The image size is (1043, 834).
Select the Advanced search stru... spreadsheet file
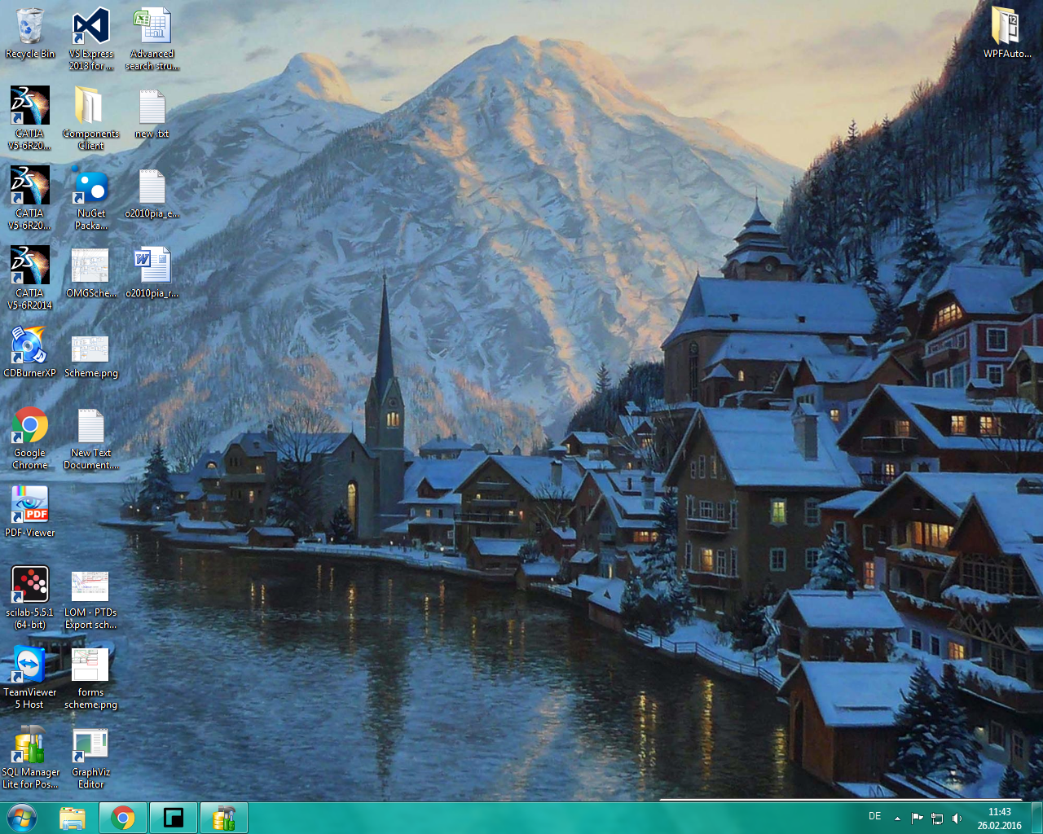[152, 38]
